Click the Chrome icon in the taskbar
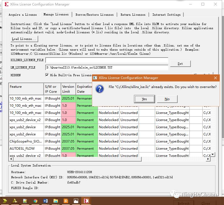The height and width of the screenshot is (205, 224). point(35,201)
